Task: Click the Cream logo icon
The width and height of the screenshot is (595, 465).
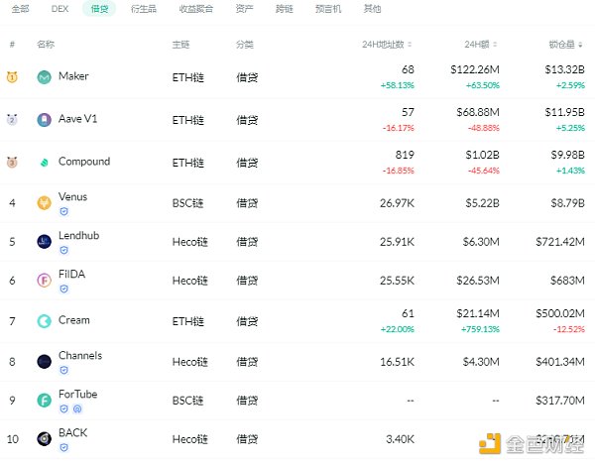Action: click(44, 321)
